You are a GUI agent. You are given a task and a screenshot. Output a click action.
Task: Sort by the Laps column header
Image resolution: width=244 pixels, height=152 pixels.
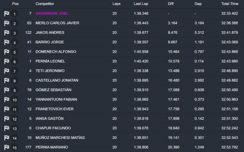116,4
